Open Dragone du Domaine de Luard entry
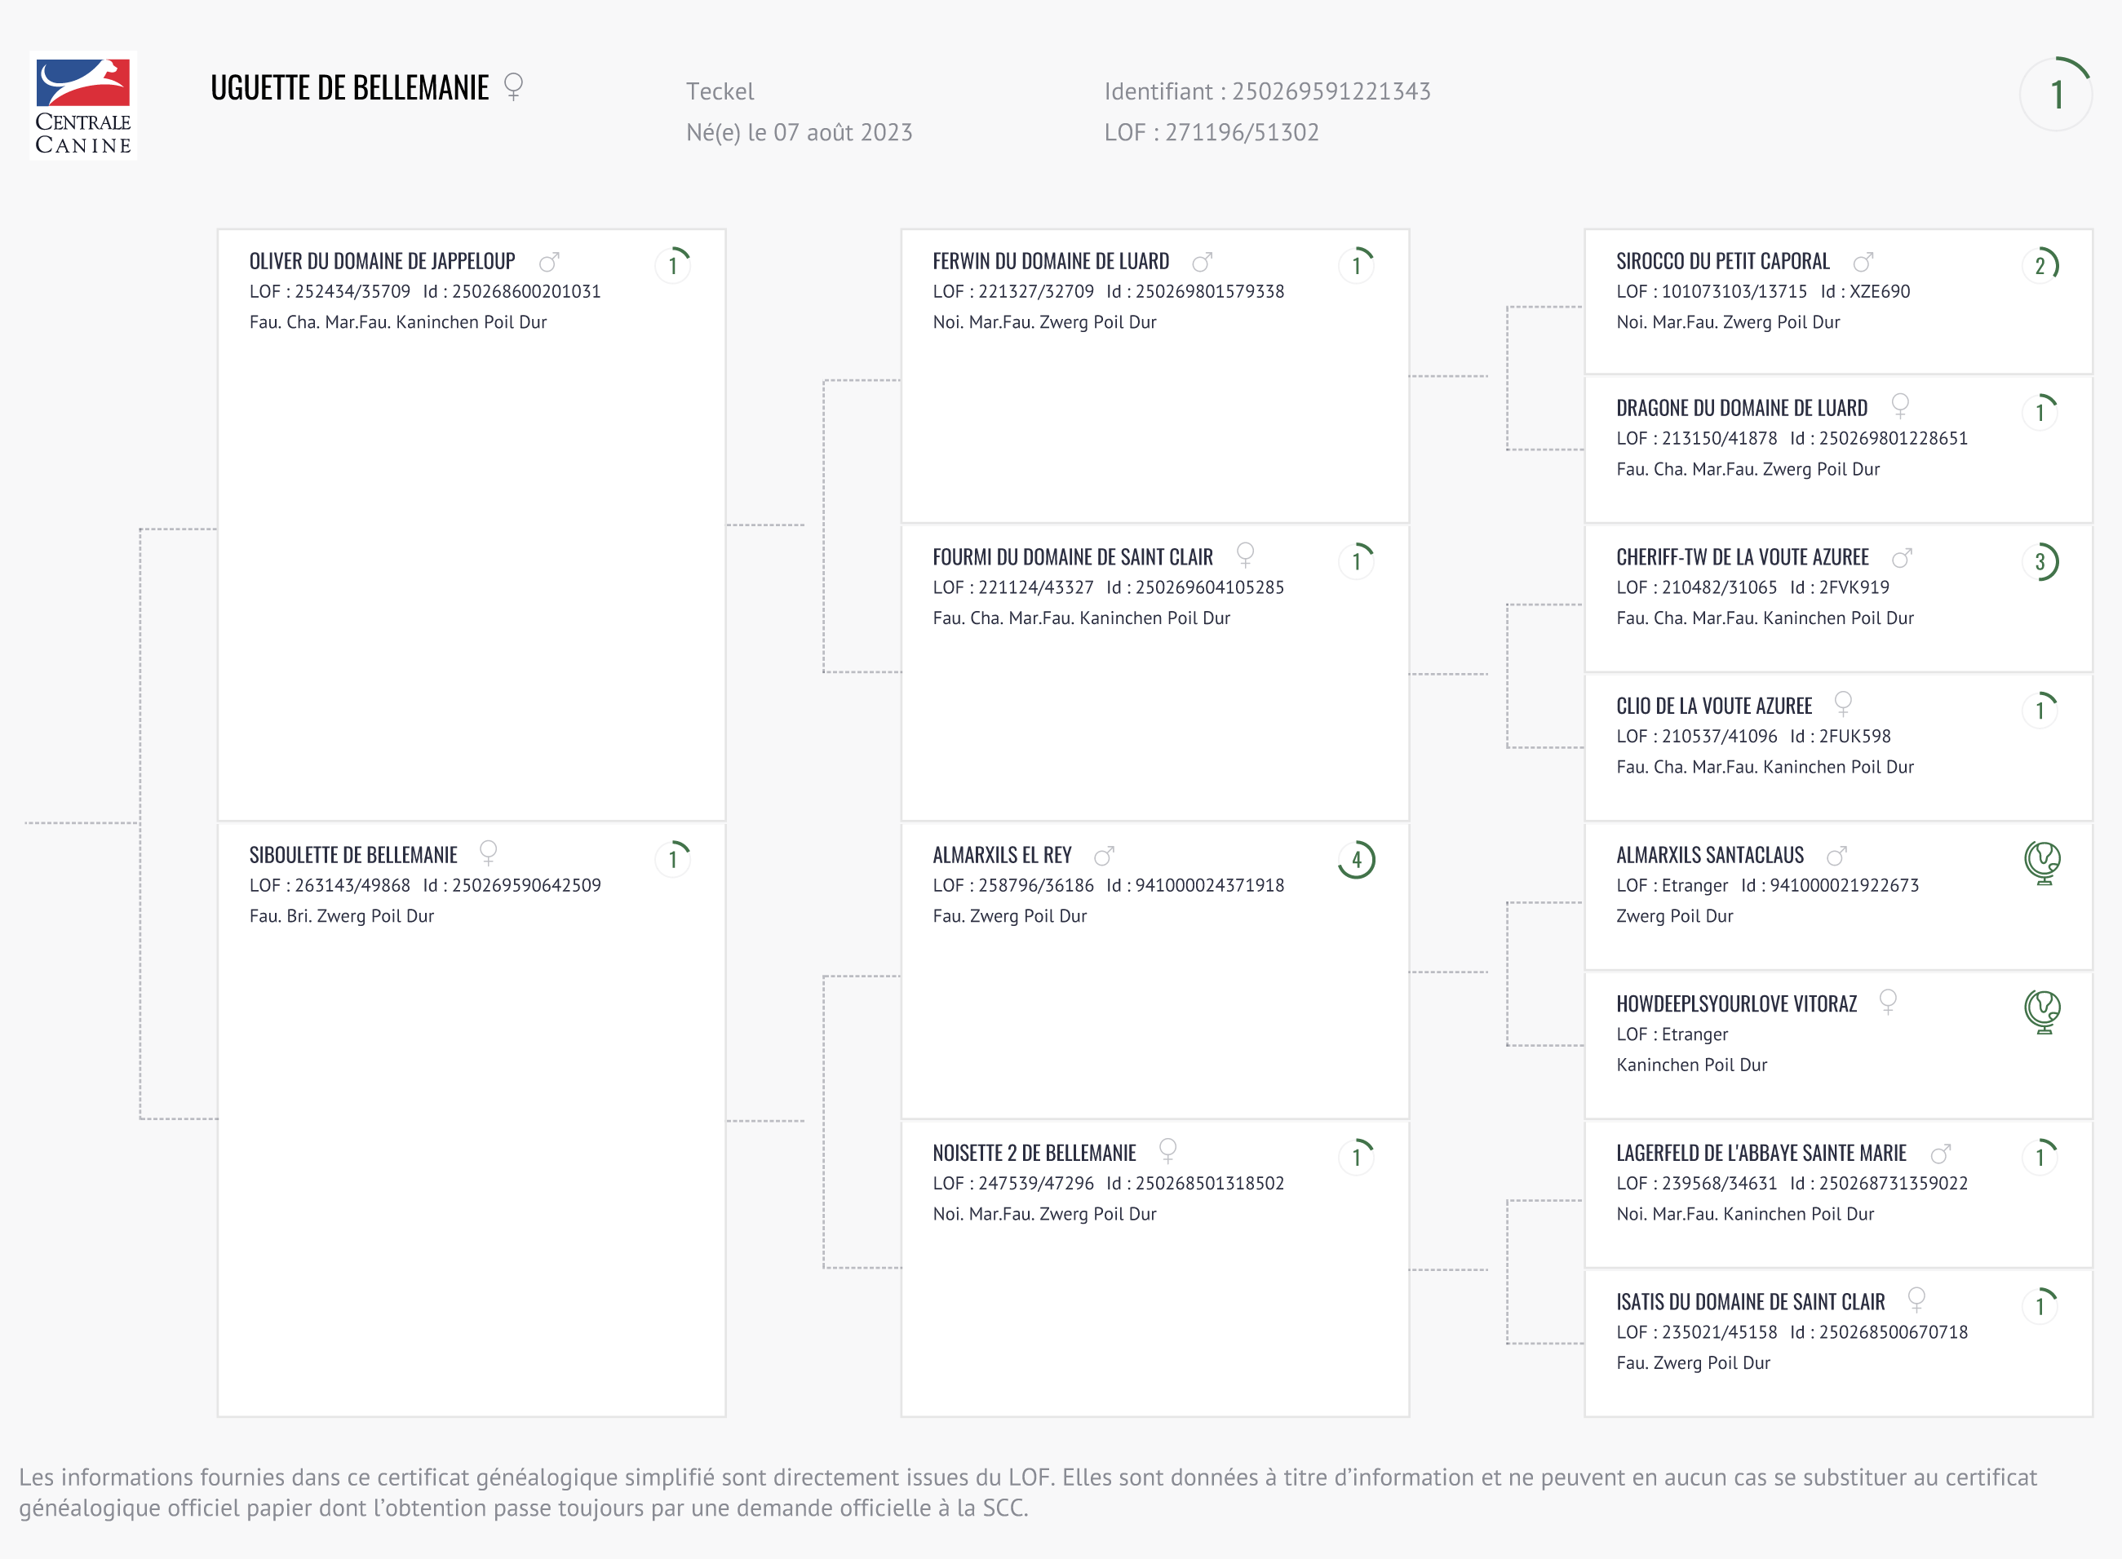2122x1559 pixels. click(x=1741, y=409)
